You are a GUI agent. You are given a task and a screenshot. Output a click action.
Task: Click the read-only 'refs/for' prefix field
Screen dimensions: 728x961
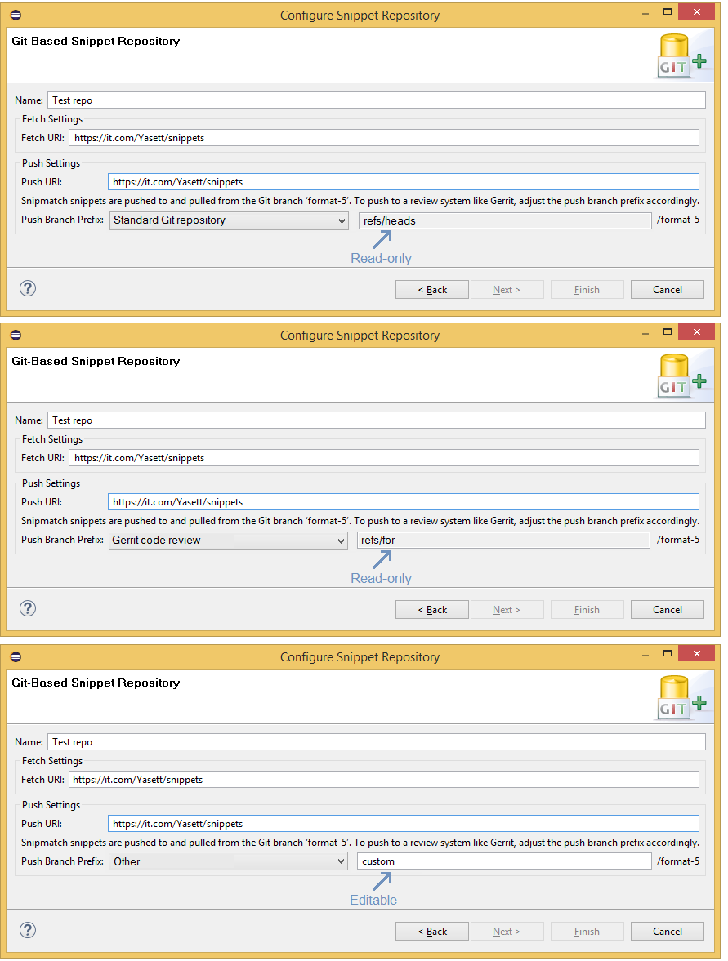tap(503, 540)
